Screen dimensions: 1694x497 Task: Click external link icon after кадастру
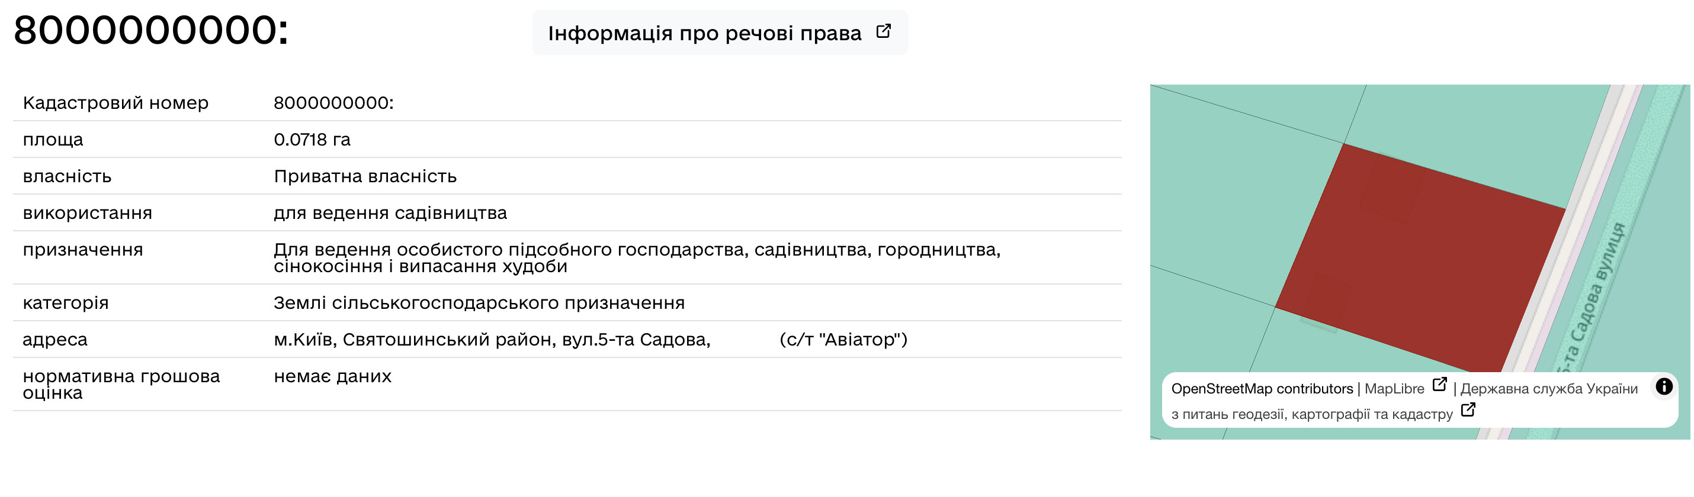pos(1468,411)
